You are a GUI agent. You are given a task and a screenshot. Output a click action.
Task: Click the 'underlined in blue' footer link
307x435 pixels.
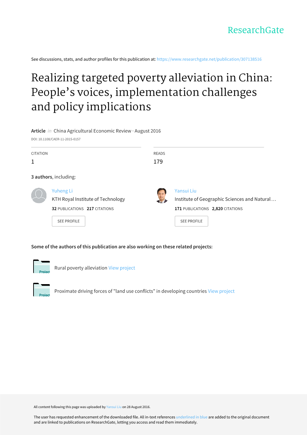coord(192,417)
